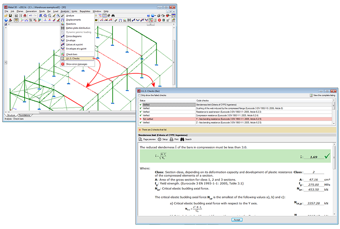Select U.L.S. Checks from Analysis menu

(77, 59)
